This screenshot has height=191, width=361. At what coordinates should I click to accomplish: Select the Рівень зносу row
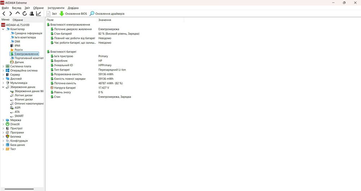(x=77, y=92)
